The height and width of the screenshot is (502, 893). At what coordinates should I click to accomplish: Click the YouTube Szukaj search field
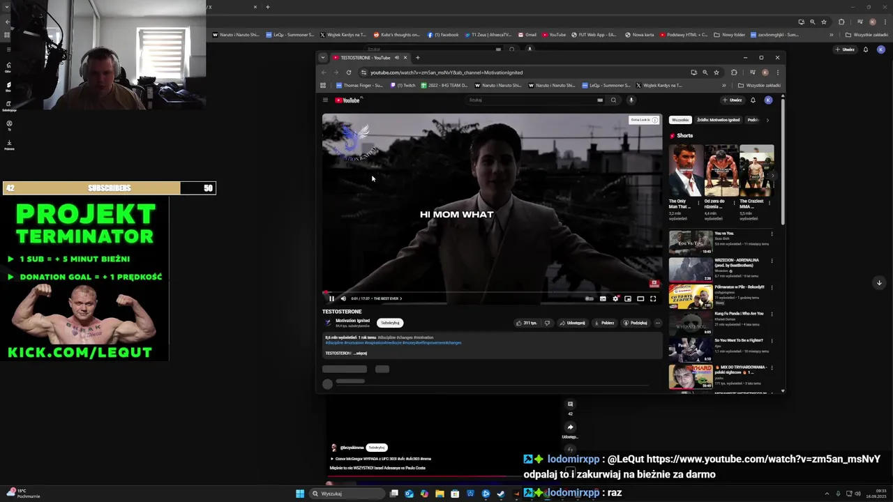pyautogui.click(x=532, y=100)
